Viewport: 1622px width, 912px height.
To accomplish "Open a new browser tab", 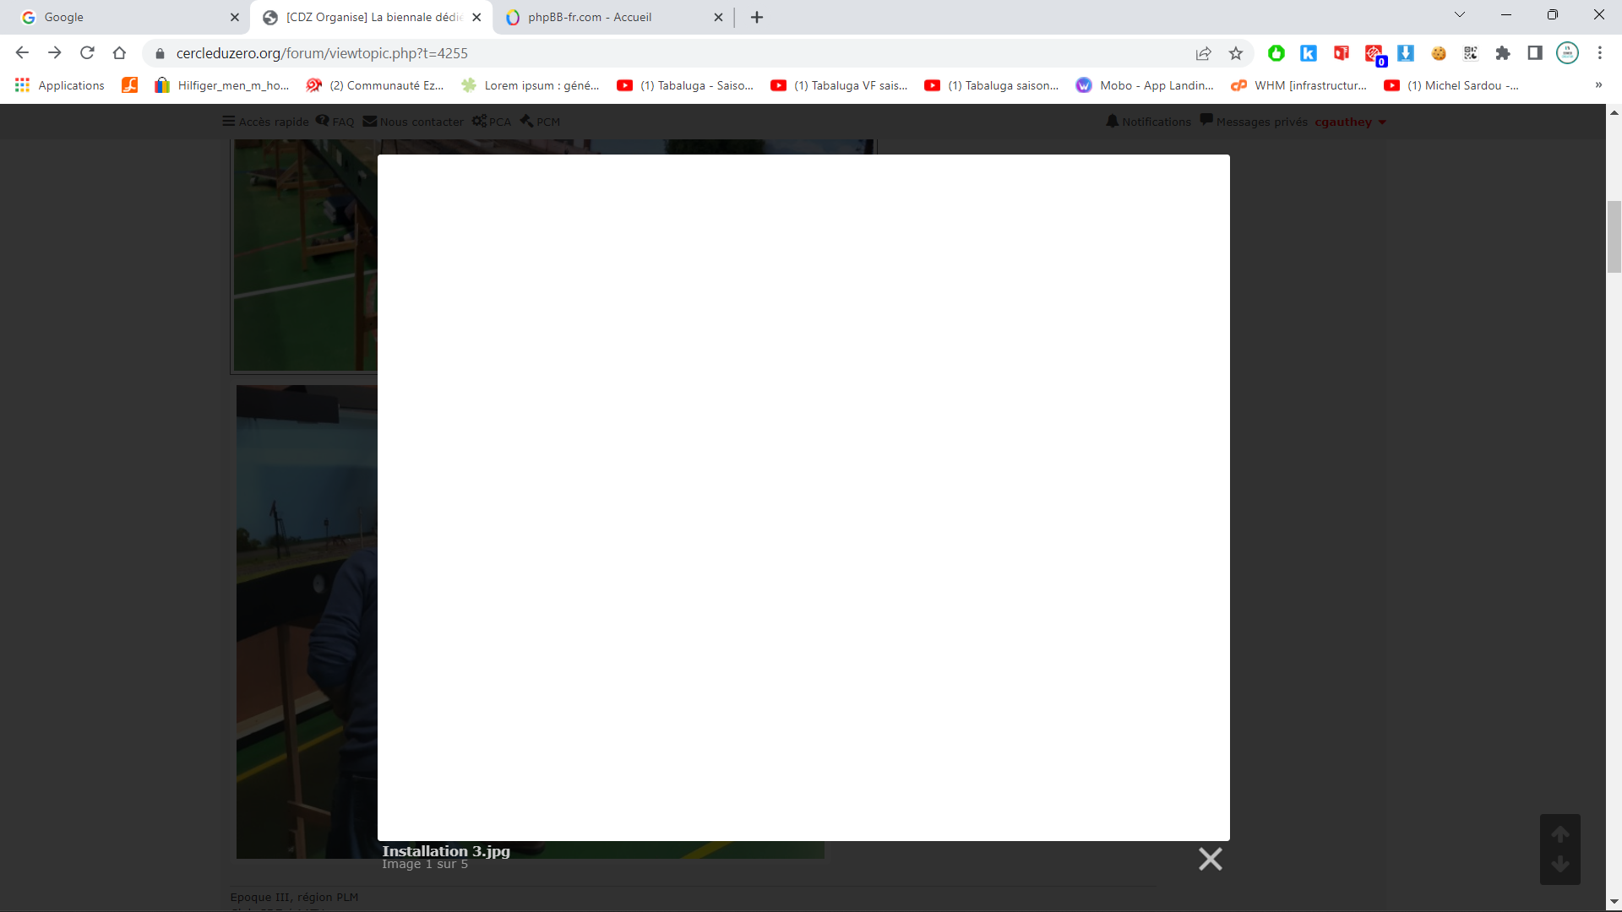I will coord(757,17).
